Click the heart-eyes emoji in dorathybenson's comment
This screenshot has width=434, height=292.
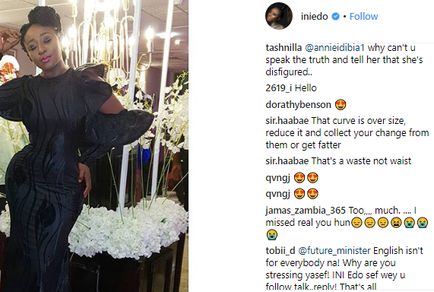341,105
